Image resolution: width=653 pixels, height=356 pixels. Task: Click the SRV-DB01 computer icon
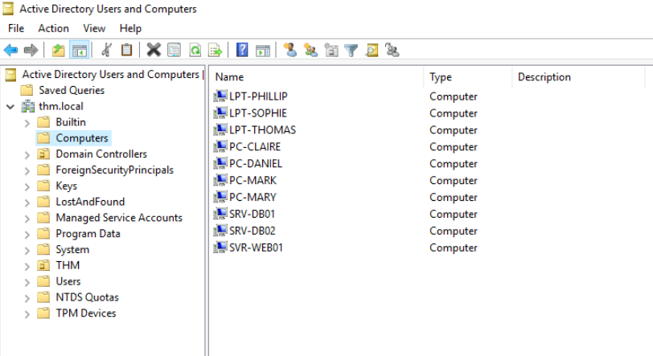(x=220, y=214)
